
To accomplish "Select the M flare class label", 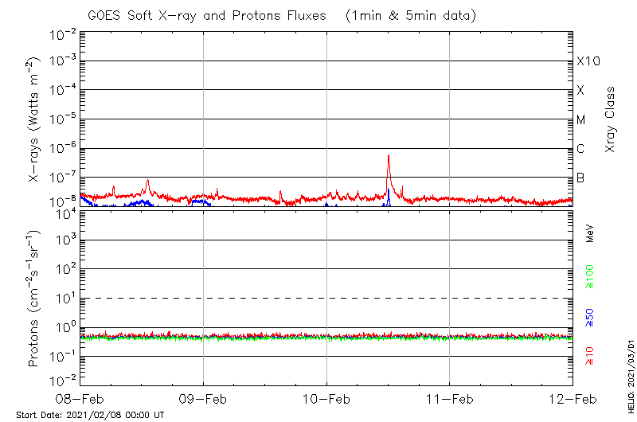I will [581, 120].
